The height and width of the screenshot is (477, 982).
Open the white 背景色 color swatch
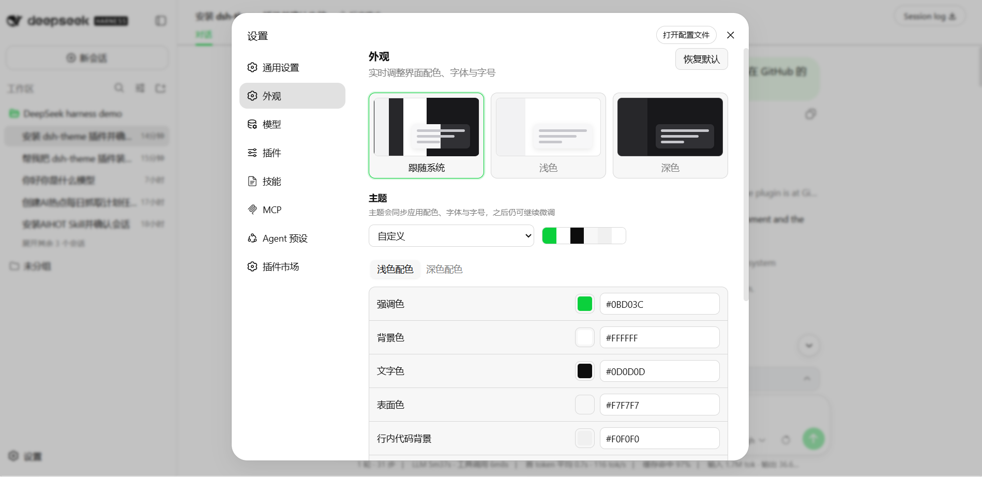(585, 337)
